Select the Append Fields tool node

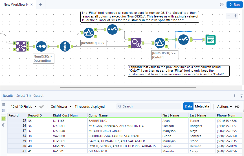click(136, 43)
